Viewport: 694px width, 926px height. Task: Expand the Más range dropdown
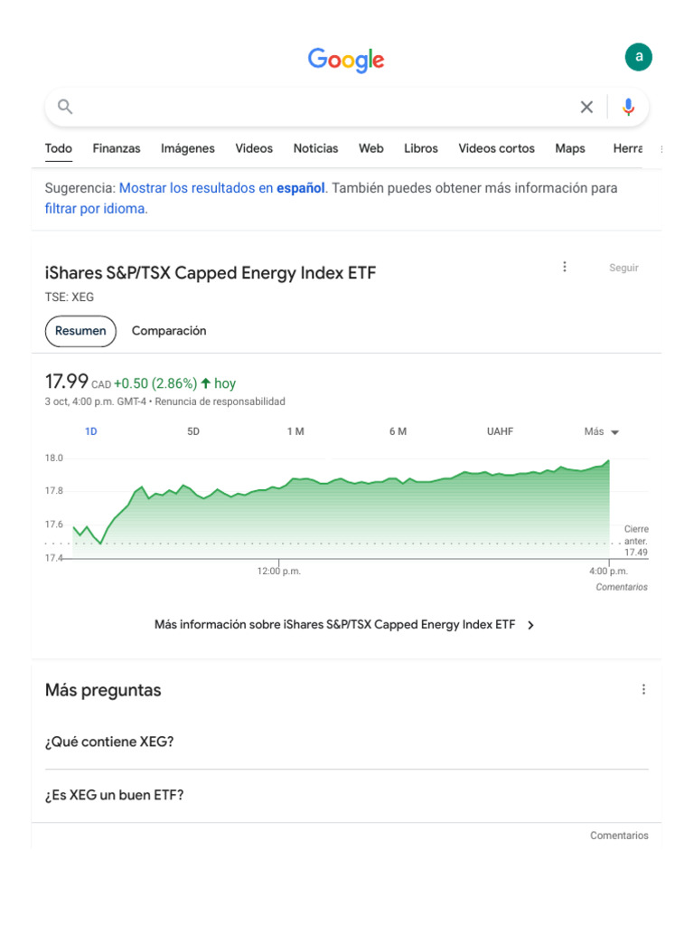coord(601,431)
